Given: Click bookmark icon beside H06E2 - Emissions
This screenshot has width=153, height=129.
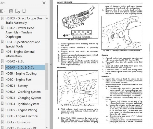Looking at the screenshot, I should 2,122.
